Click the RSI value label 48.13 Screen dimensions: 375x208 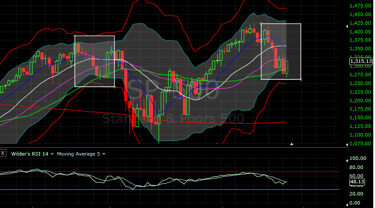tap(357, 182)
